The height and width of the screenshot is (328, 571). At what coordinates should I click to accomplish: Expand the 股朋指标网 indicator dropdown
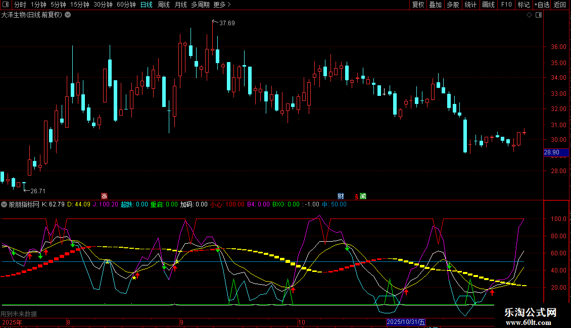coord(5,204)
